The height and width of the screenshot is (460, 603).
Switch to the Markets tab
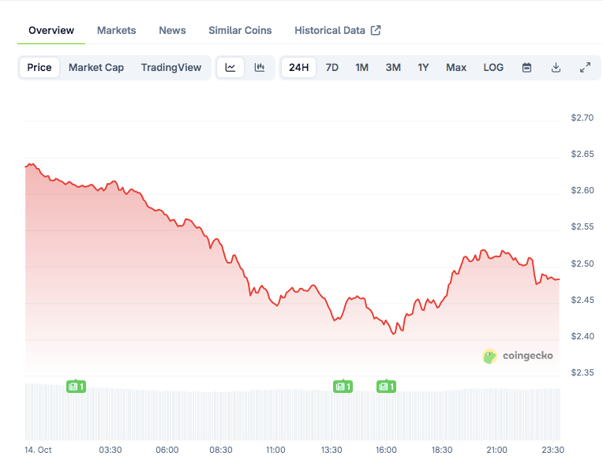click(x=117, y=30)
